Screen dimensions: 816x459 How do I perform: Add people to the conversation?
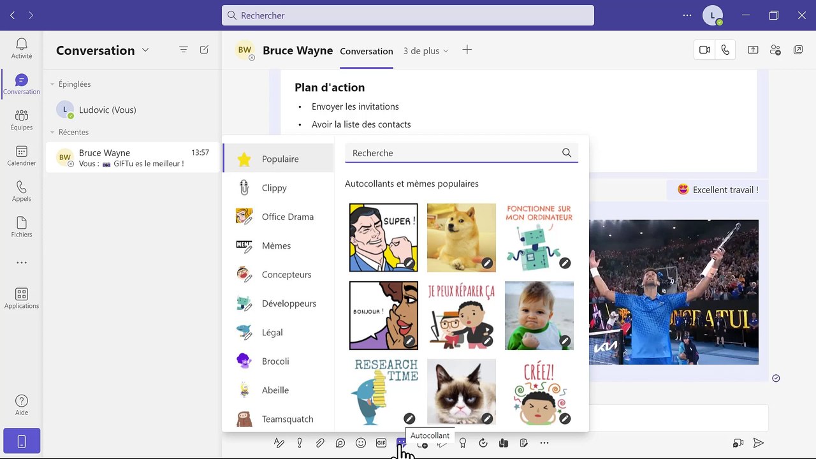(775, 50)
